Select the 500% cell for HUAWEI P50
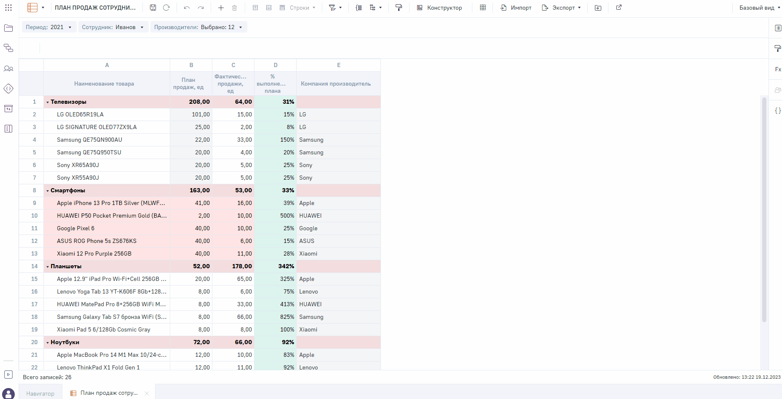This screenshot has height=399, width=782. pyautogui.click(x=276, y=216)
